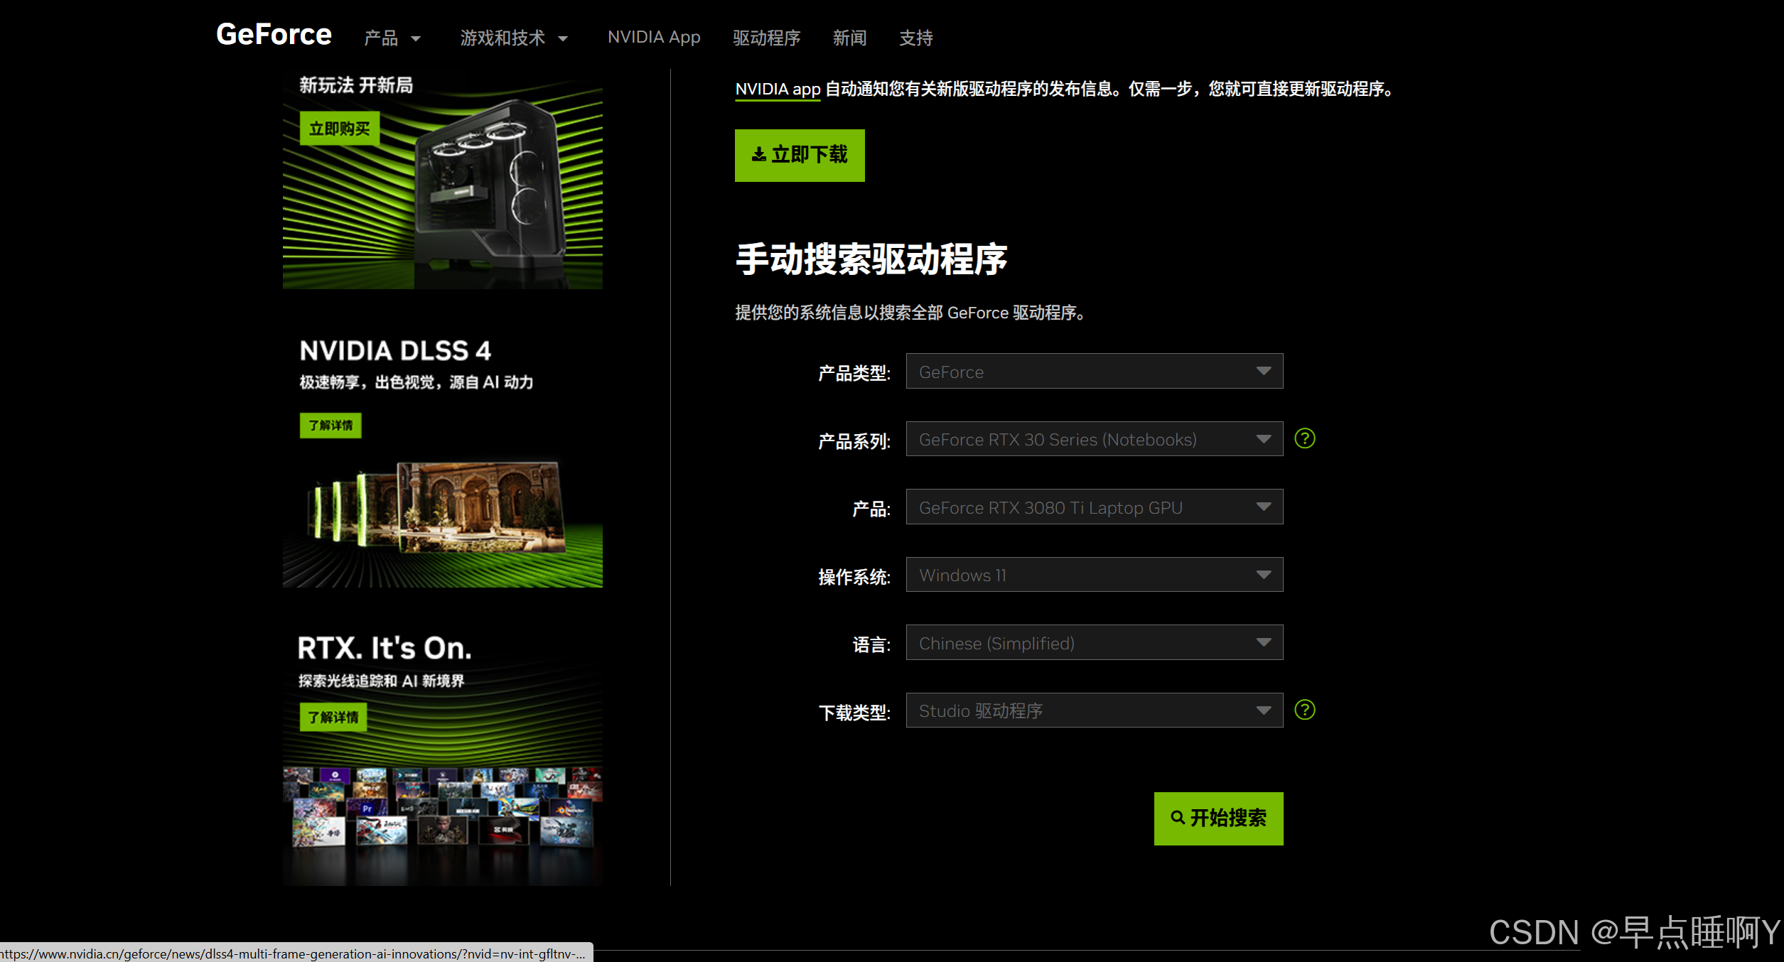The image size is (1784, 962).
Task: Click the GeForce logo in header
Action: tap(274, 35)
